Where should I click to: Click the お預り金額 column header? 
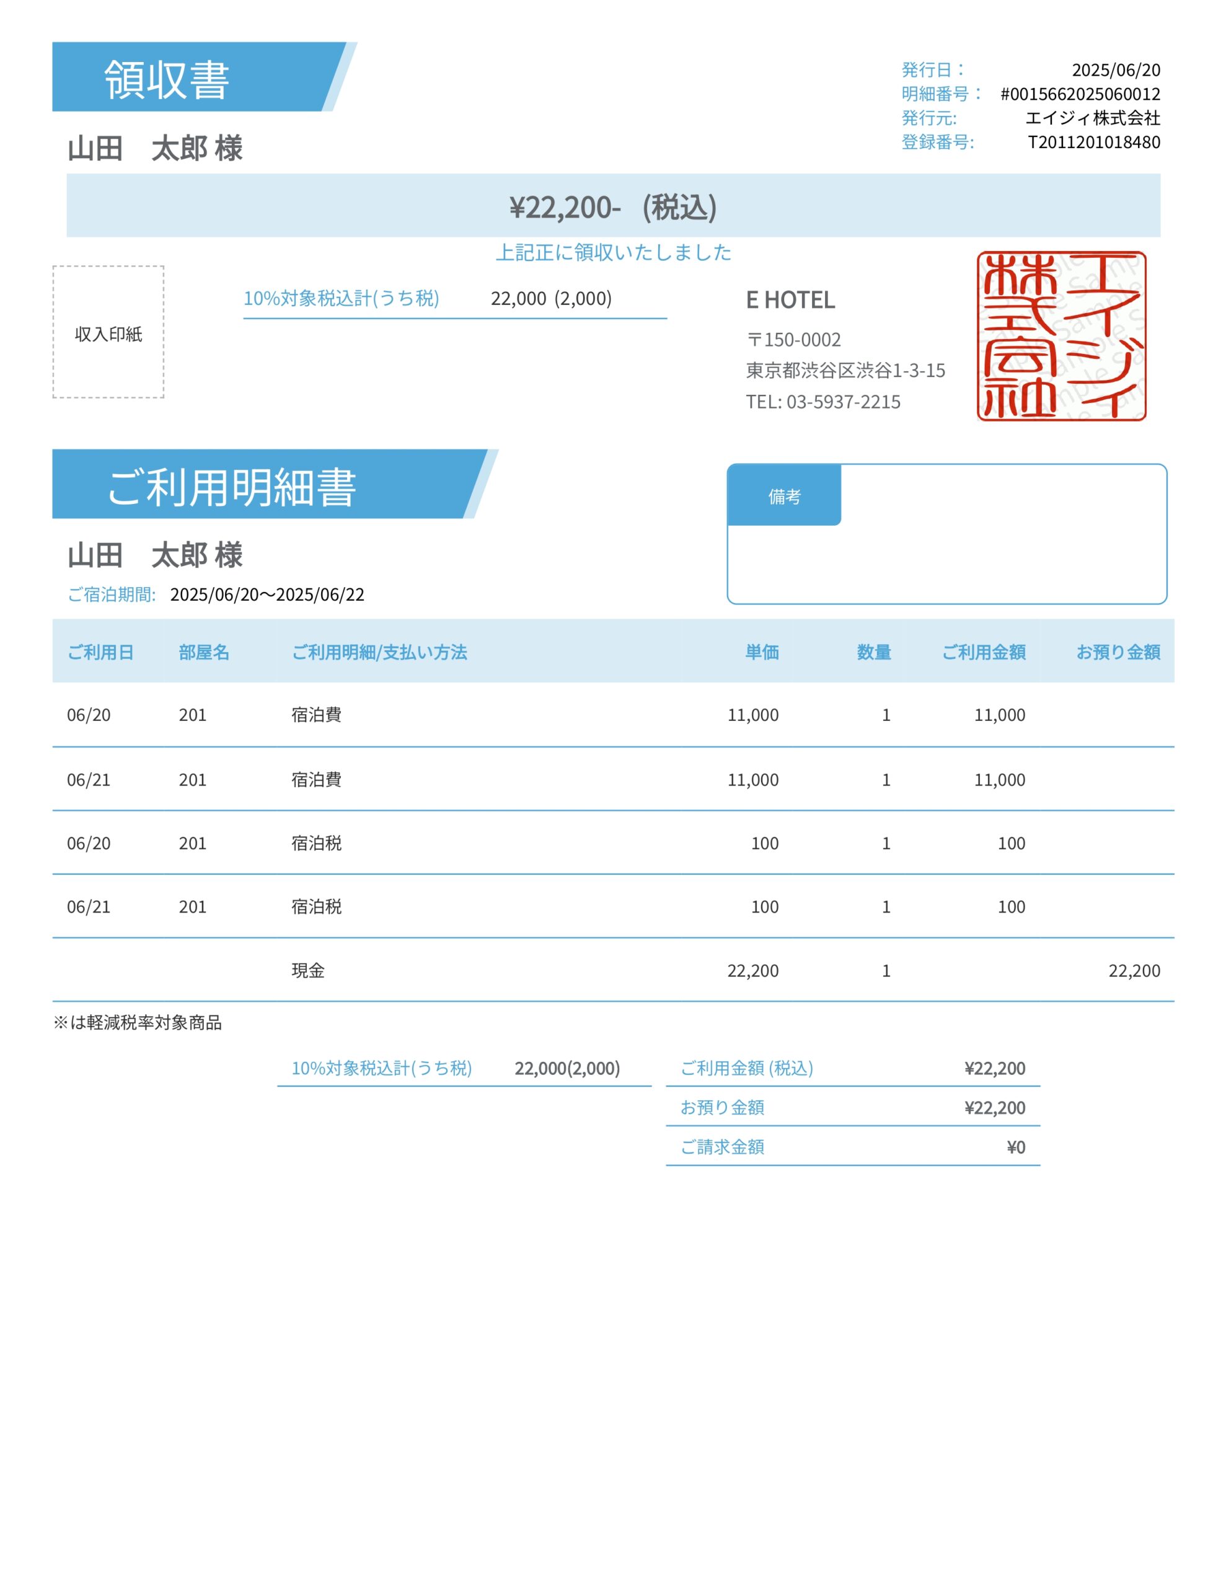pyautogui.click(x=1117, y=652)
